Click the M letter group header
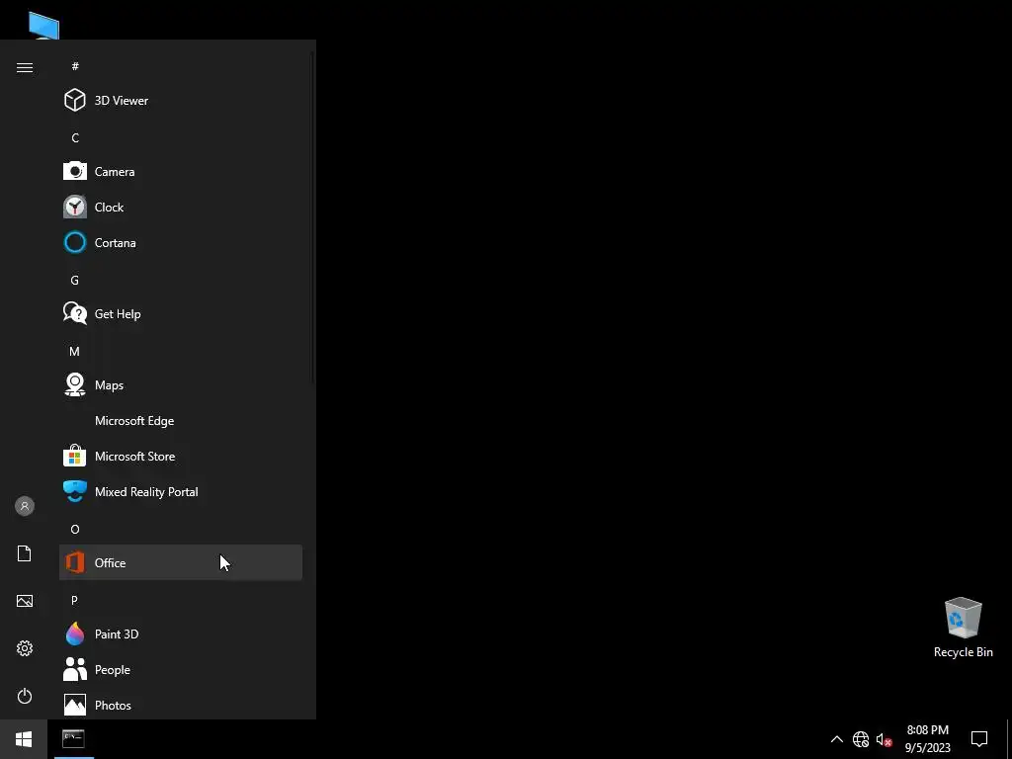Viewport: 1012px width, 759px height. (75, 351)
